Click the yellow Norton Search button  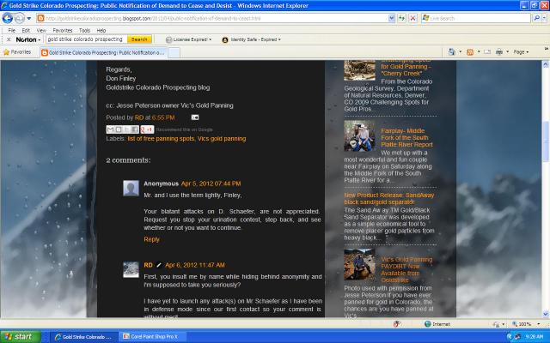pos(139,39)
